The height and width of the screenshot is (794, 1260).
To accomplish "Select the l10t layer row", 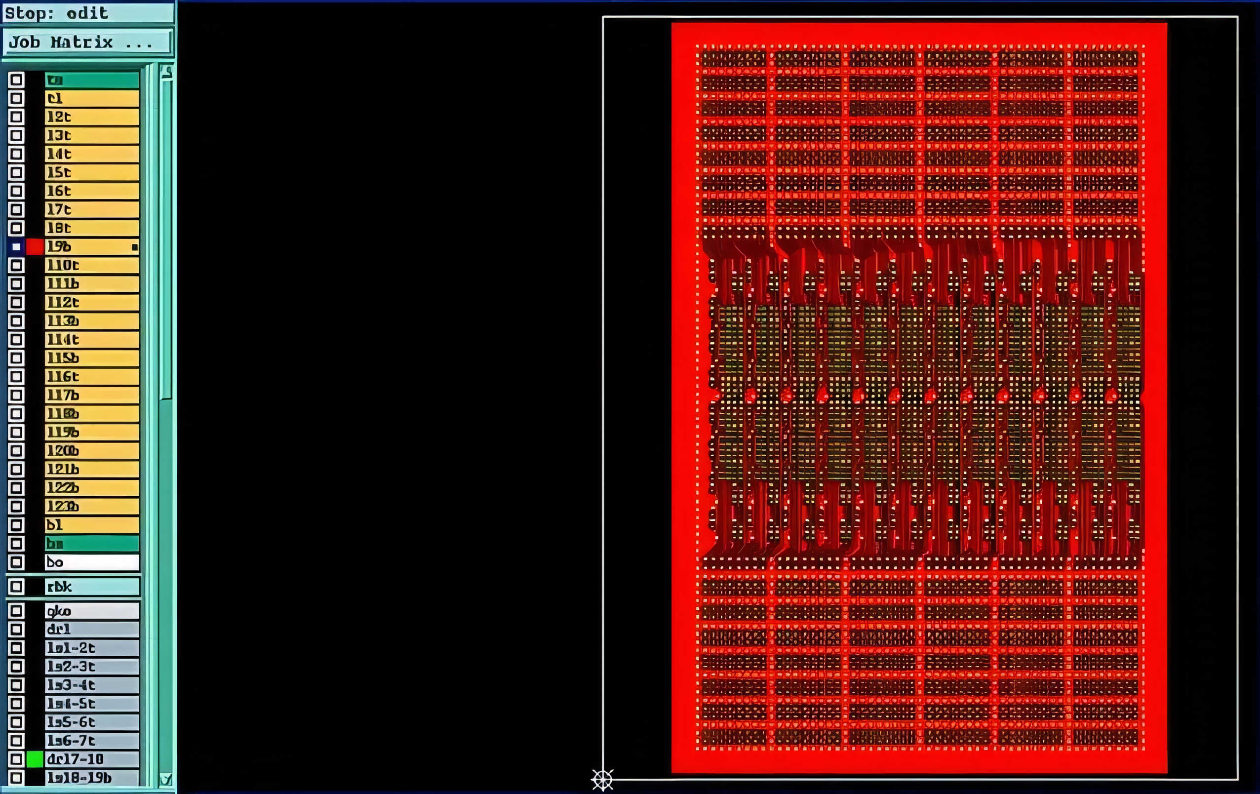I will [x=91, y=265].
